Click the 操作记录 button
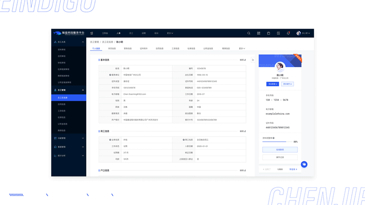Image resolution: width=365 pixels, height=205 pixels. pyautogui.click(x=280, y=157)
